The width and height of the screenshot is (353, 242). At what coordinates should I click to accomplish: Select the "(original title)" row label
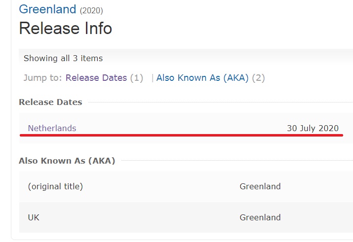55,186
